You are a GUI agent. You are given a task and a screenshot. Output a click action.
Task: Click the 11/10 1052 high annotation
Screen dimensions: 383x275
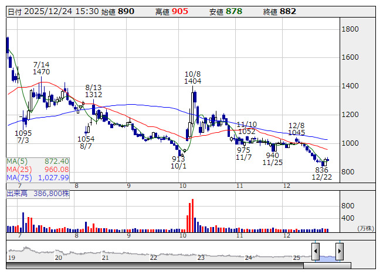(247, 128)
